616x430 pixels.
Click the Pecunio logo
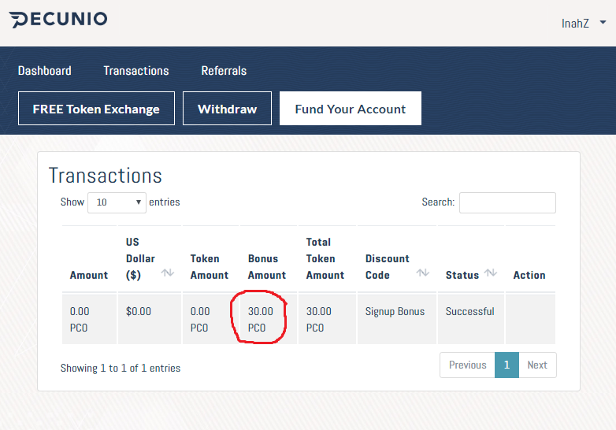click(59, 20)
